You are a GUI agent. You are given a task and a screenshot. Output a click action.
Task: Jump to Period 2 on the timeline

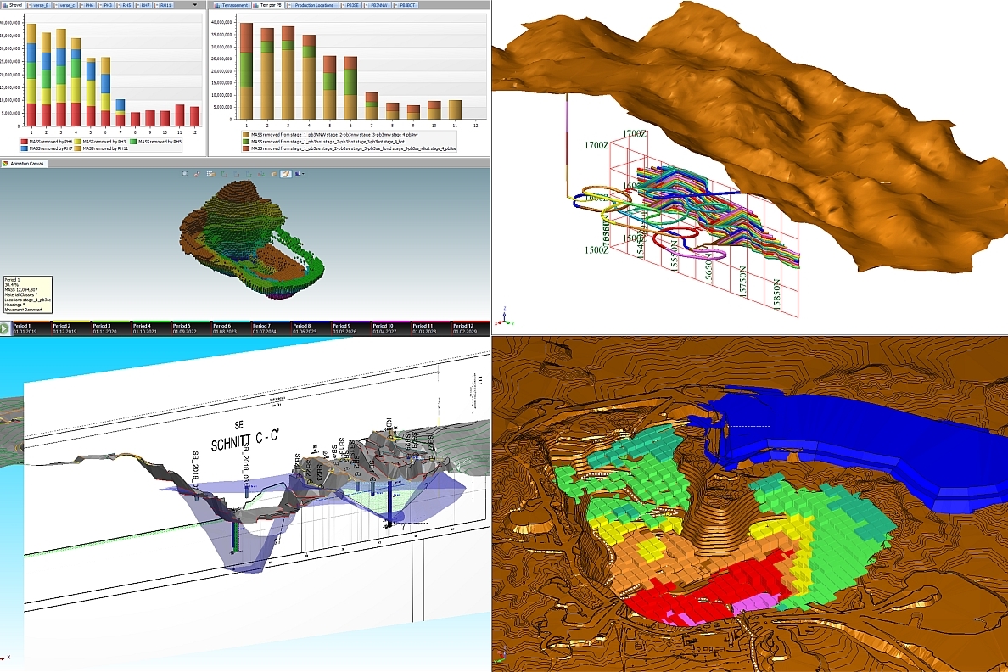coord(72,328)
